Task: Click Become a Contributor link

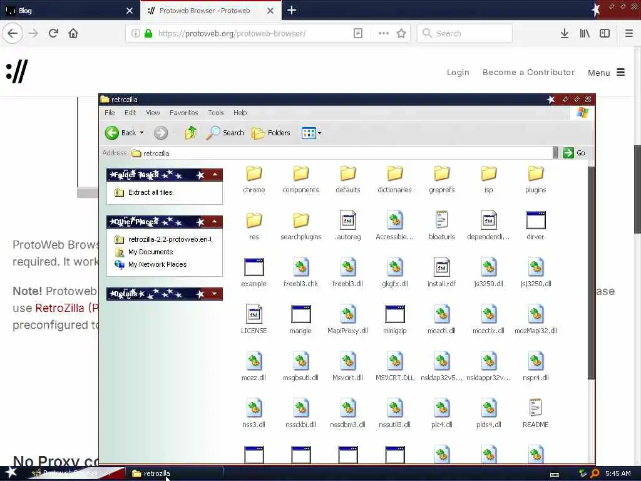Action: tap(528, 73)
